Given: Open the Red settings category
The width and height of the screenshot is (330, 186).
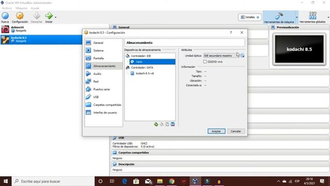Looking at the screenshot, I should click(104, 82).
